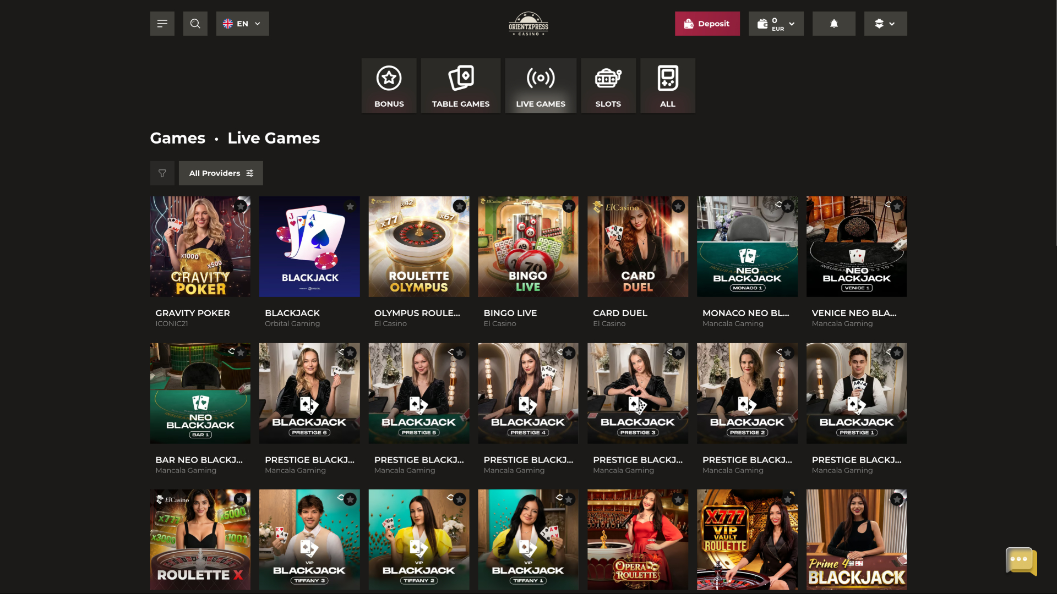Image resolution: width=1057 pixels, height=594 pixels.
Task: Click the CARD DUEL title text
Action: coord(620,313)
